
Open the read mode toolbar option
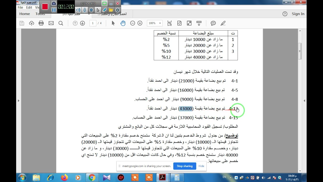(199, 23)
